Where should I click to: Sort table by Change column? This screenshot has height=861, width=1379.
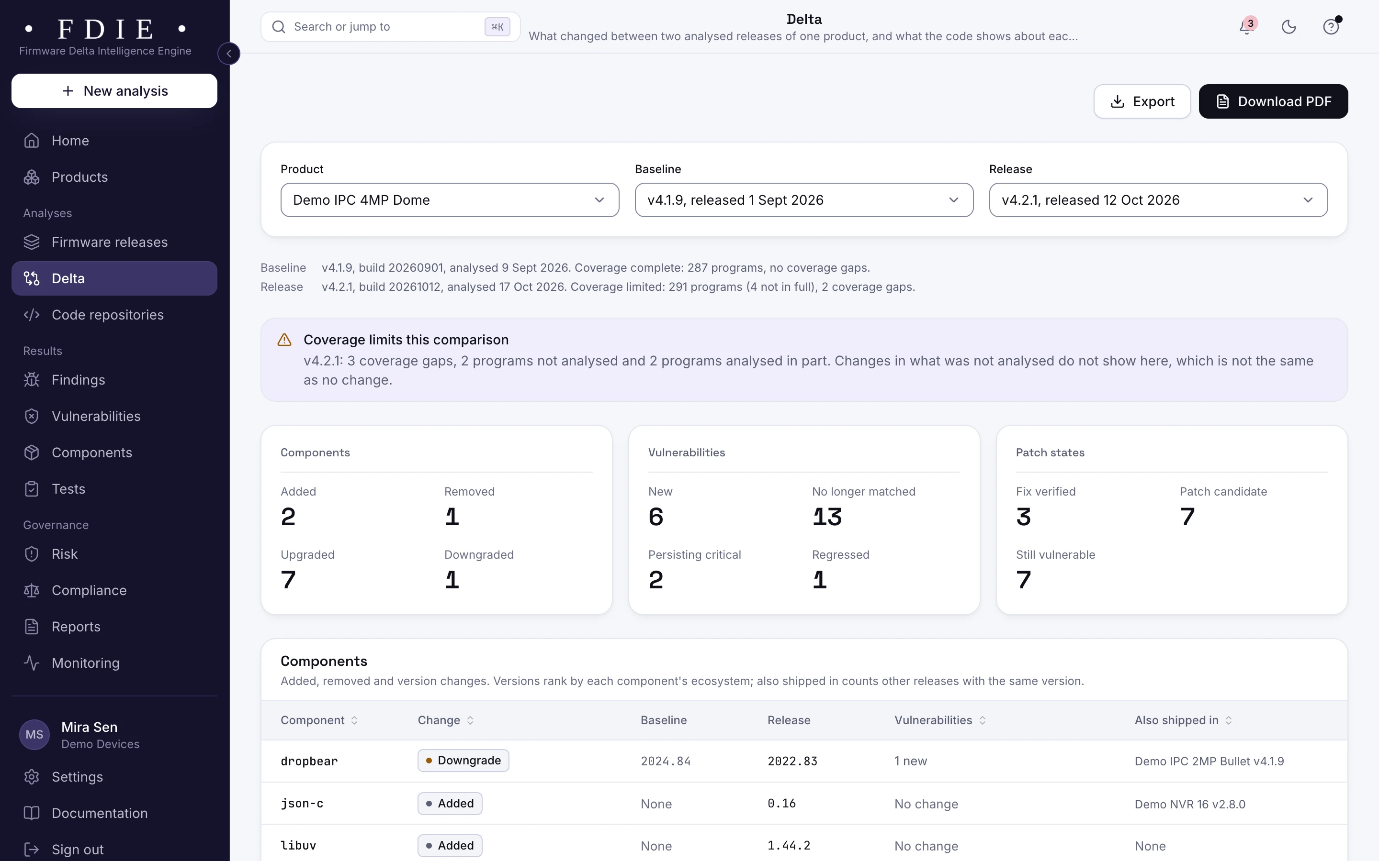(446, 720)
